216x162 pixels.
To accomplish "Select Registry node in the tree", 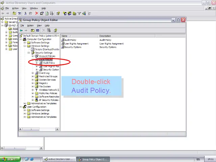I will [x=43, y=83].
